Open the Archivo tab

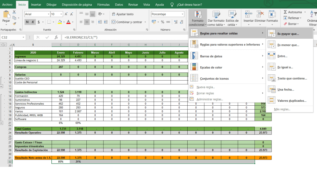7,4
